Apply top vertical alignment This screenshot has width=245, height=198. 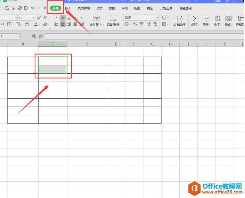click(x=56, y=17)
